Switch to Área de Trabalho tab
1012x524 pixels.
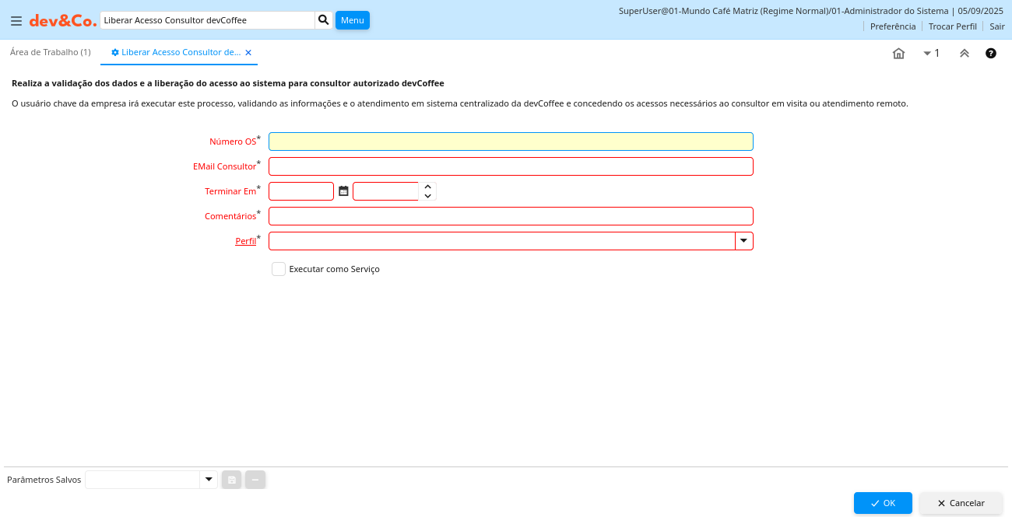click(51, 52)
